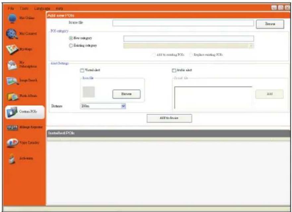Open the Tools menu
The image size is (292, 212).
[x=24, y=8]
